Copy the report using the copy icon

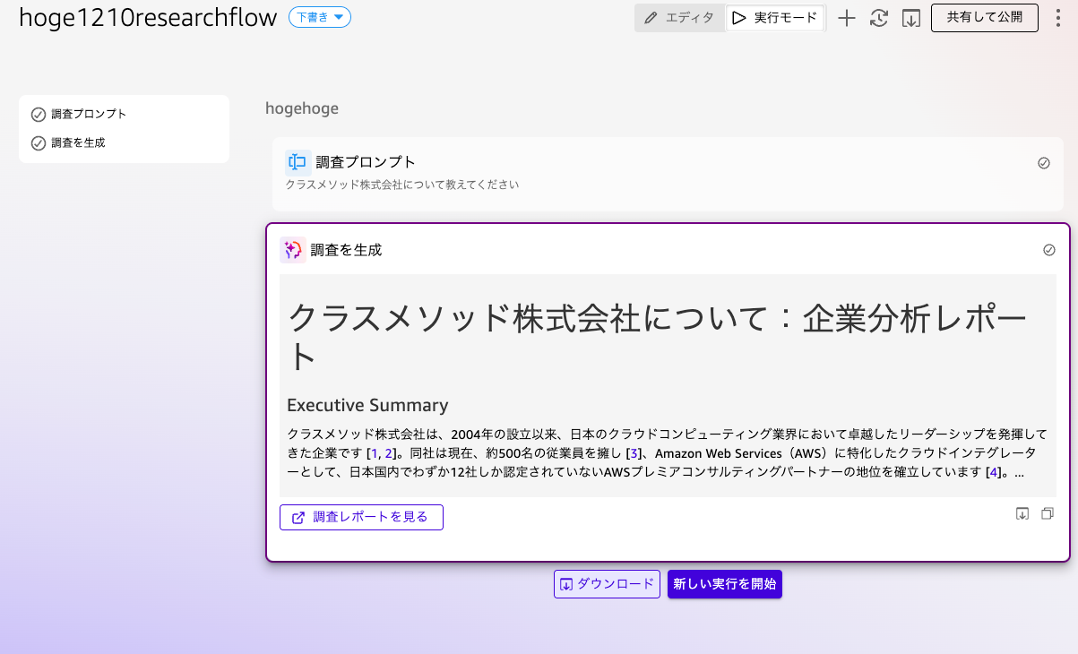coord(1048,513)
